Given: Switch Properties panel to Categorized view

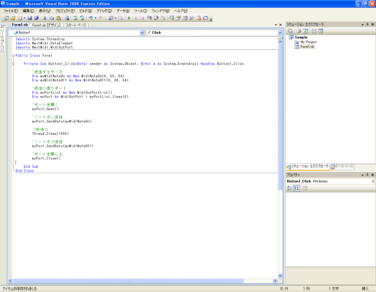Looking at the screenshot, I should point(289,188).
